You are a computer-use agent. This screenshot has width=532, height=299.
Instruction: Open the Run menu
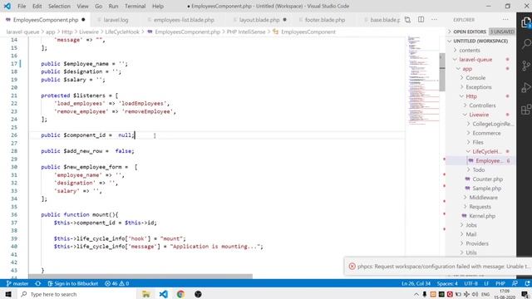point(113,6)
